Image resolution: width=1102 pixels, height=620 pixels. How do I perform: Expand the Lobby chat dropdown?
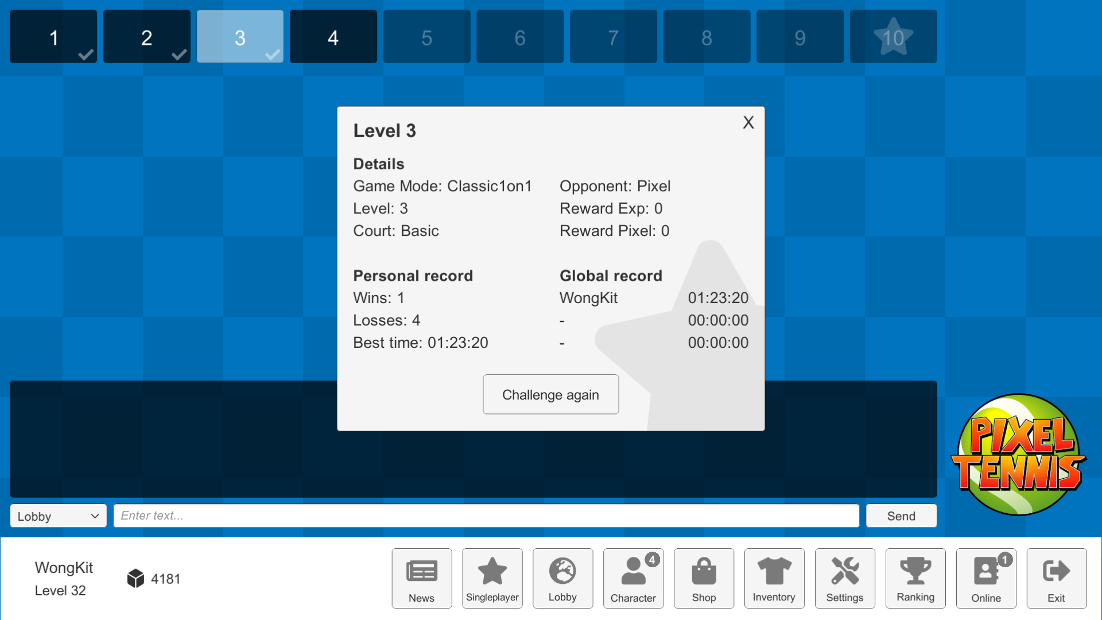point(57,516)
